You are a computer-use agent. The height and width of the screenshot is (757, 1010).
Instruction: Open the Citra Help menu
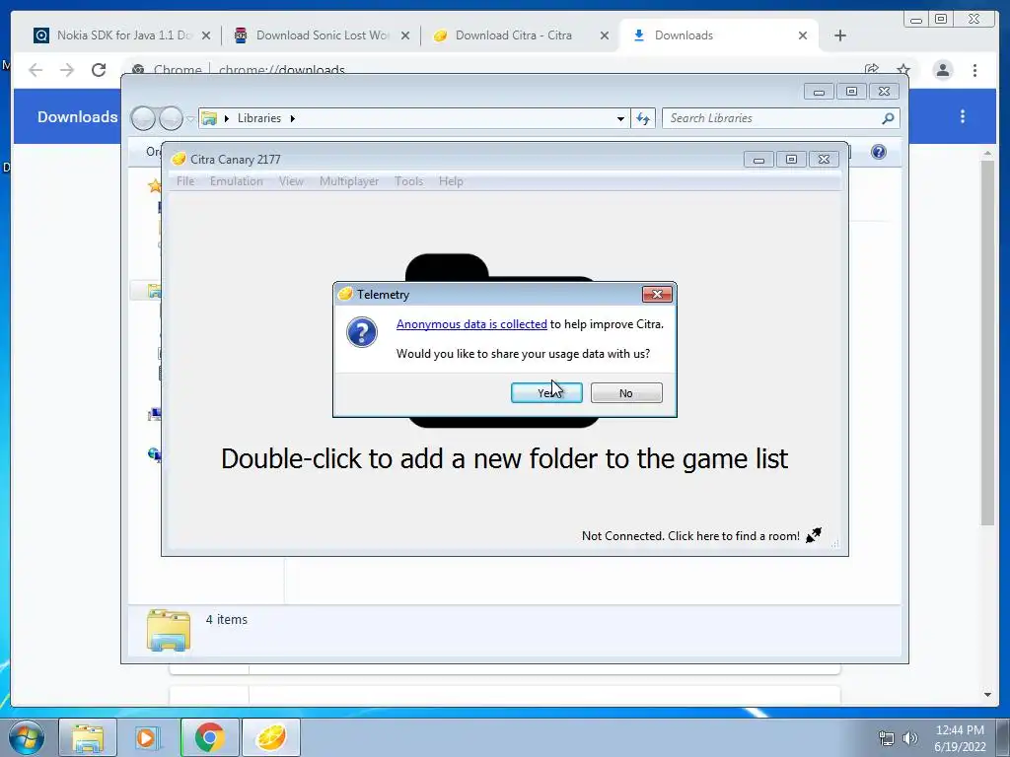(451, 181)
